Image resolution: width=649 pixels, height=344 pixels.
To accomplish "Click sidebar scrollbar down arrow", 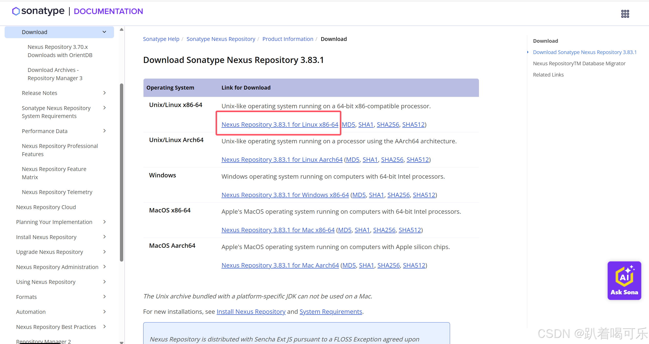I will click(121, 342).
